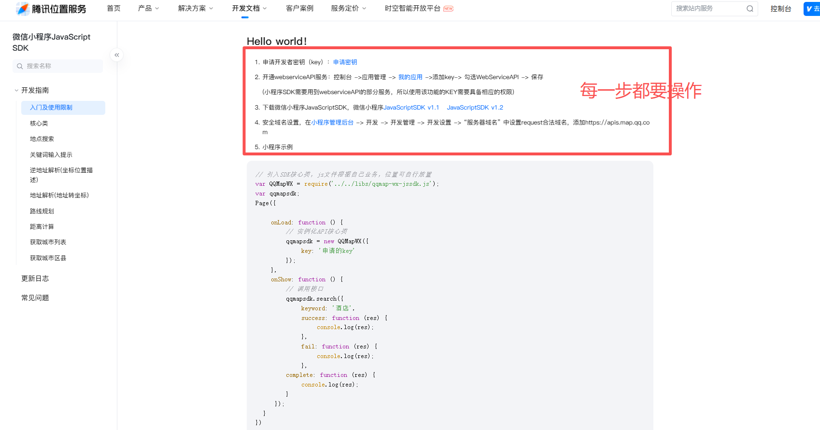
Task: Open 常见问题 in sidebar
Action: tap(35, 298)
